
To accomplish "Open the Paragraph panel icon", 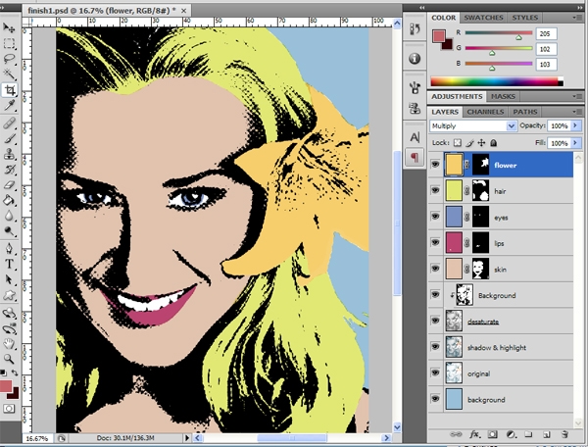I will click(x=415, y=157).
